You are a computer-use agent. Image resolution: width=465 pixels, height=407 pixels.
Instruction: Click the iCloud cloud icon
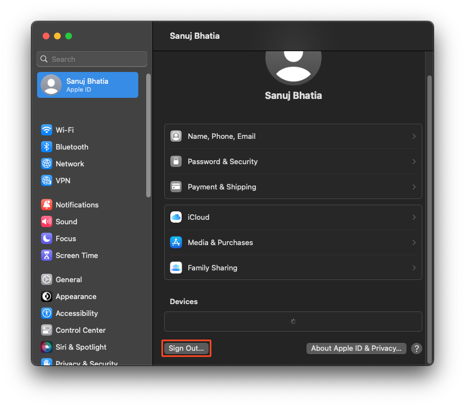[176, 217]
